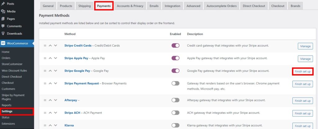Open the Integration tab

tap(172, 6)
